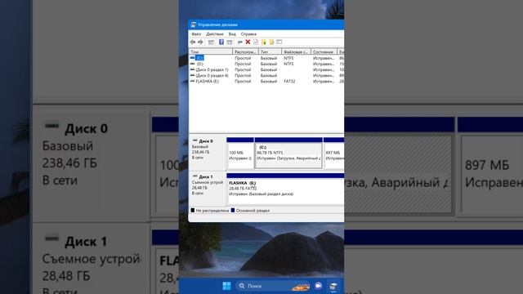Select the Диск 0 label panel

pyautogui.click(x=207, y=153)
